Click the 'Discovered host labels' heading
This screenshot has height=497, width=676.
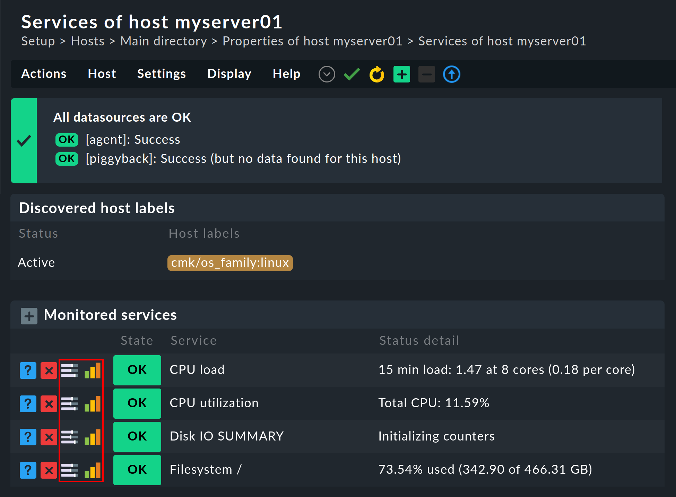pyautogui.click(x=97, y=208)
